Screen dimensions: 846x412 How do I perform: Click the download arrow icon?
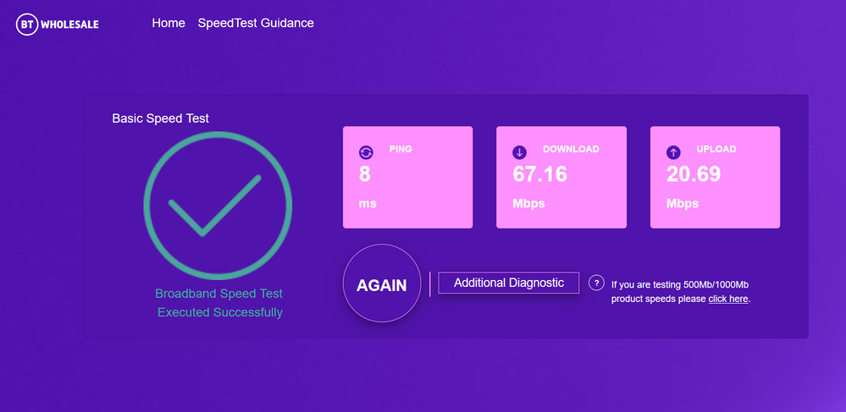(520, 152)
